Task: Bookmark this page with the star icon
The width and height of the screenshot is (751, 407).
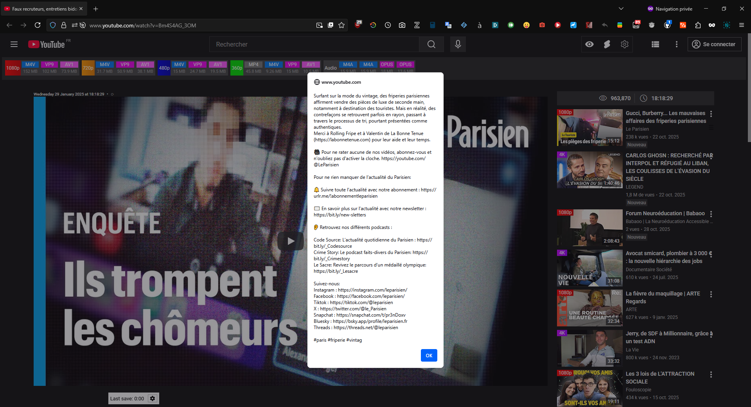Action: 341,25
